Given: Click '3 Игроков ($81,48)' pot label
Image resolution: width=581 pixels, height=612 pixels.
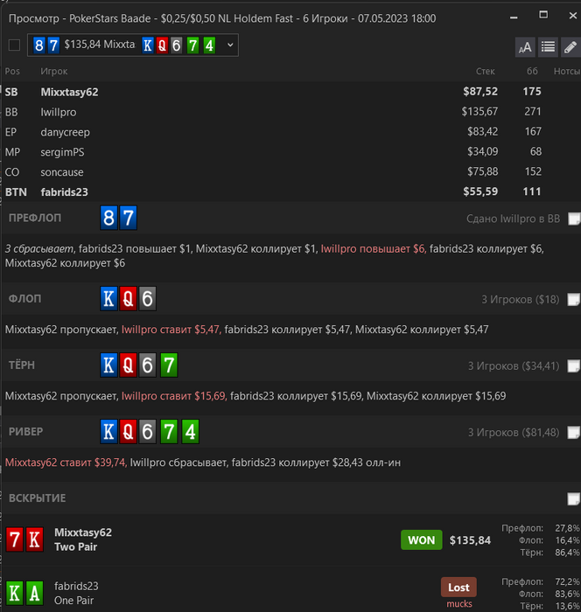Looking at the screenshot, I should click(x=514, y=433).
